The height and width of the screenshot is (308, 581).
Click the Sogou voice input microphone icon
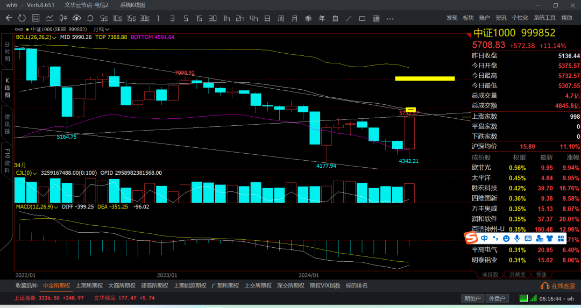517,238
